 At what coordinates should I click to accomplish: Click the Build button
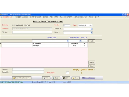[56, 78]
